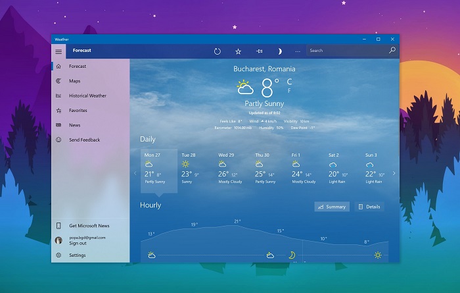460x293 pixels.
Task: Open the News section icon
Action: tap(58, 125)
